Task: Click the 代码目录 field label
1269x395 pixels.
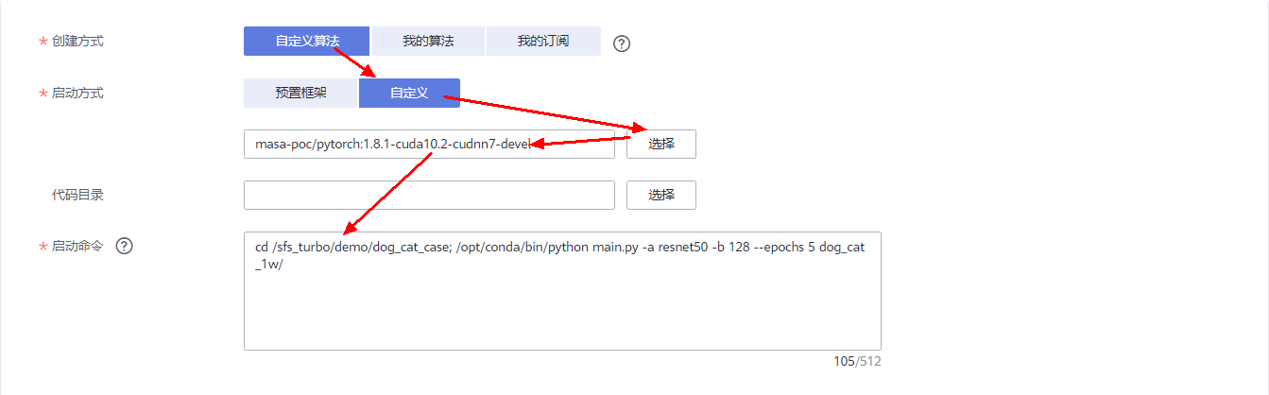Action: (77, 196)
